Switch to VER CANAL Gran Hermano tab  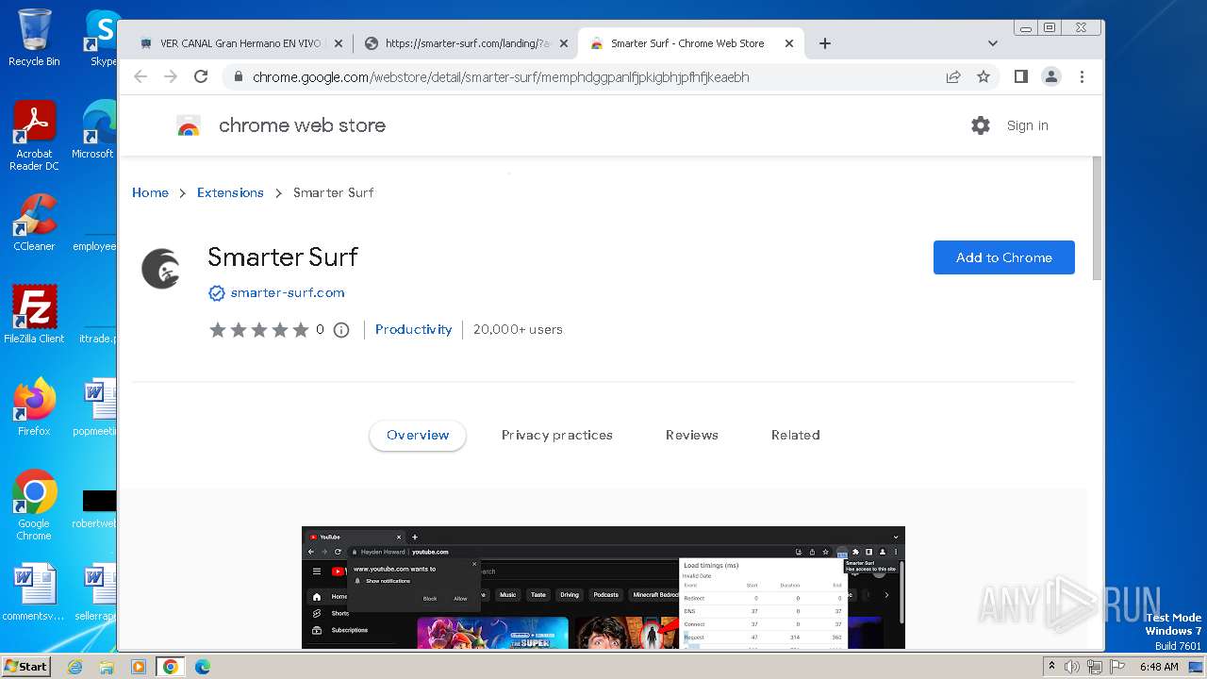(240, 43)
